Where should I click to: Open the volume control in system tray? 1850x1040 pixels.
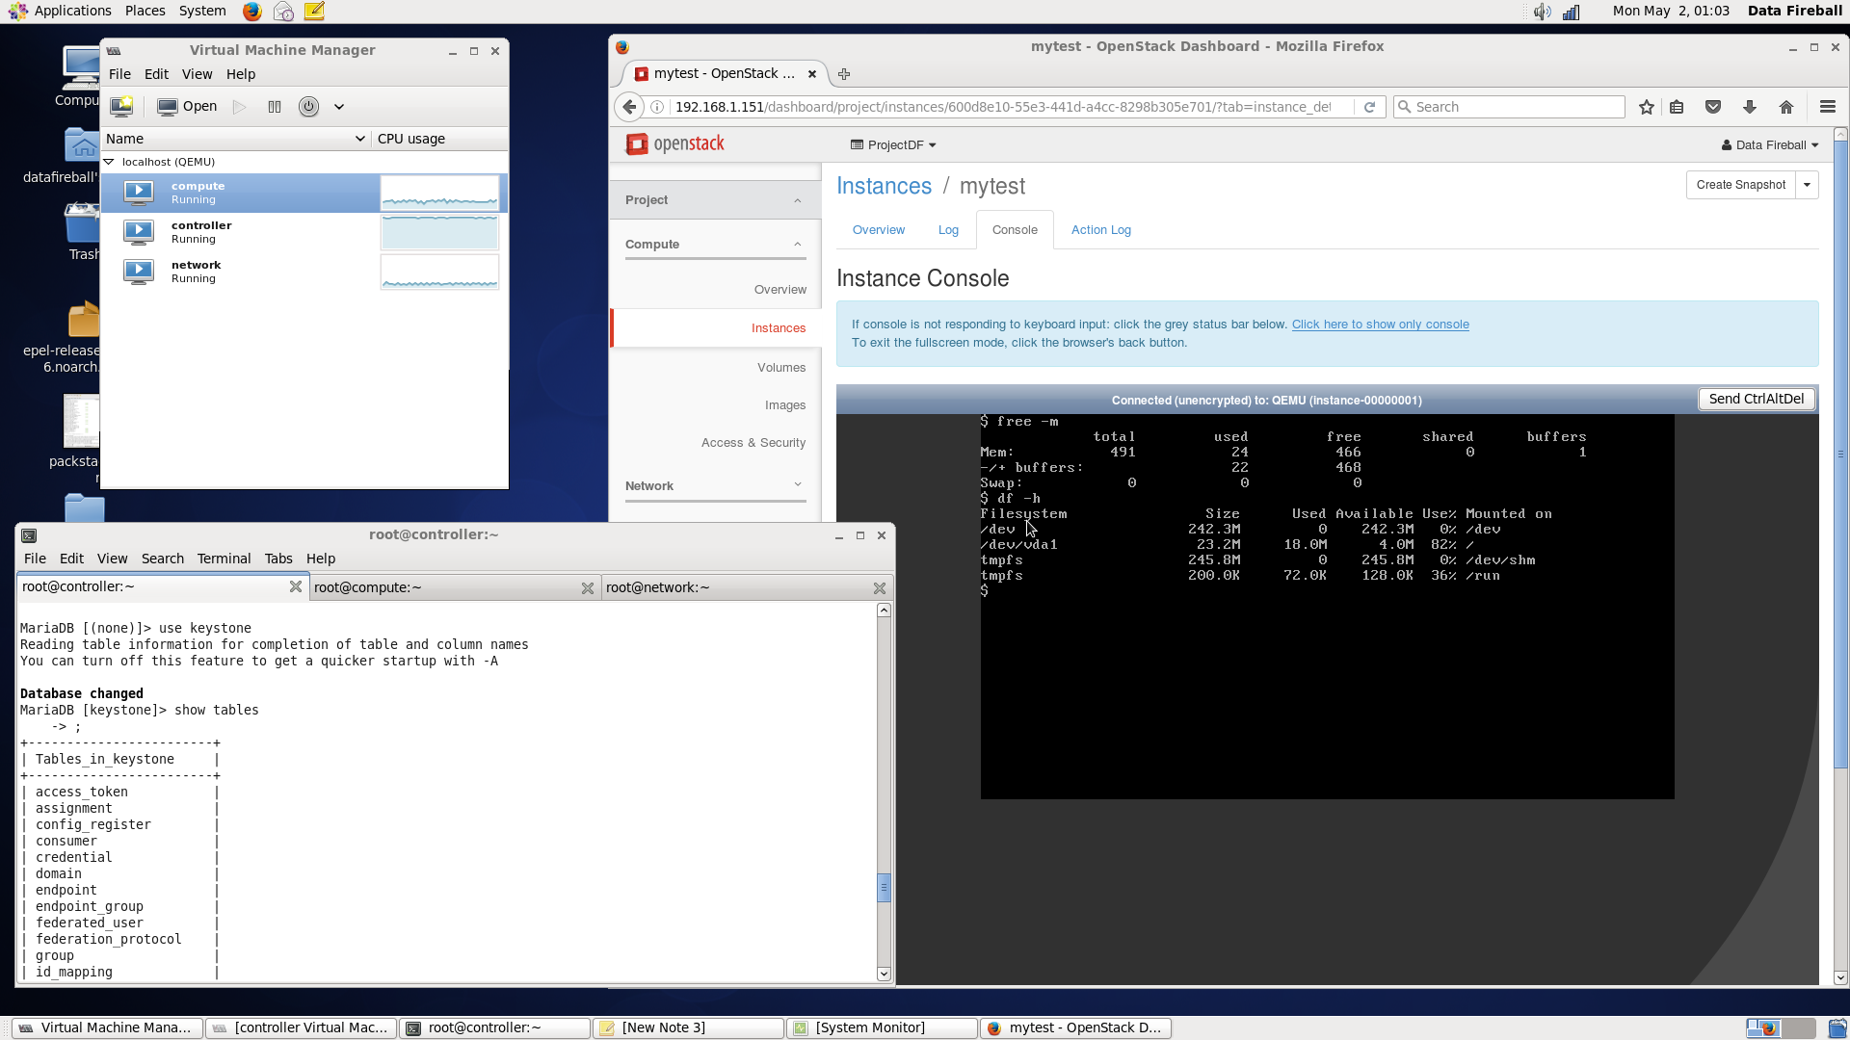(1541, 12)
